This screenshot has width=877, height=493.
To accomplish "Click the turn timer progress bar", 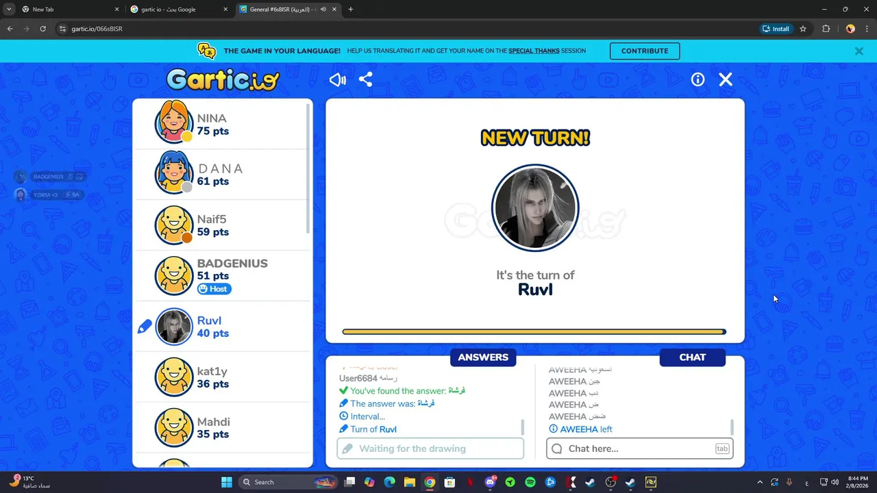I will pyautogui.click(x=534, y=332).
